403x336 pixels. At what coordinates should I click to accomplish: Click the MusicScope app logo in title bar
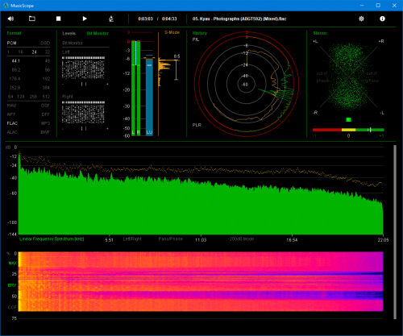(6, 6)
